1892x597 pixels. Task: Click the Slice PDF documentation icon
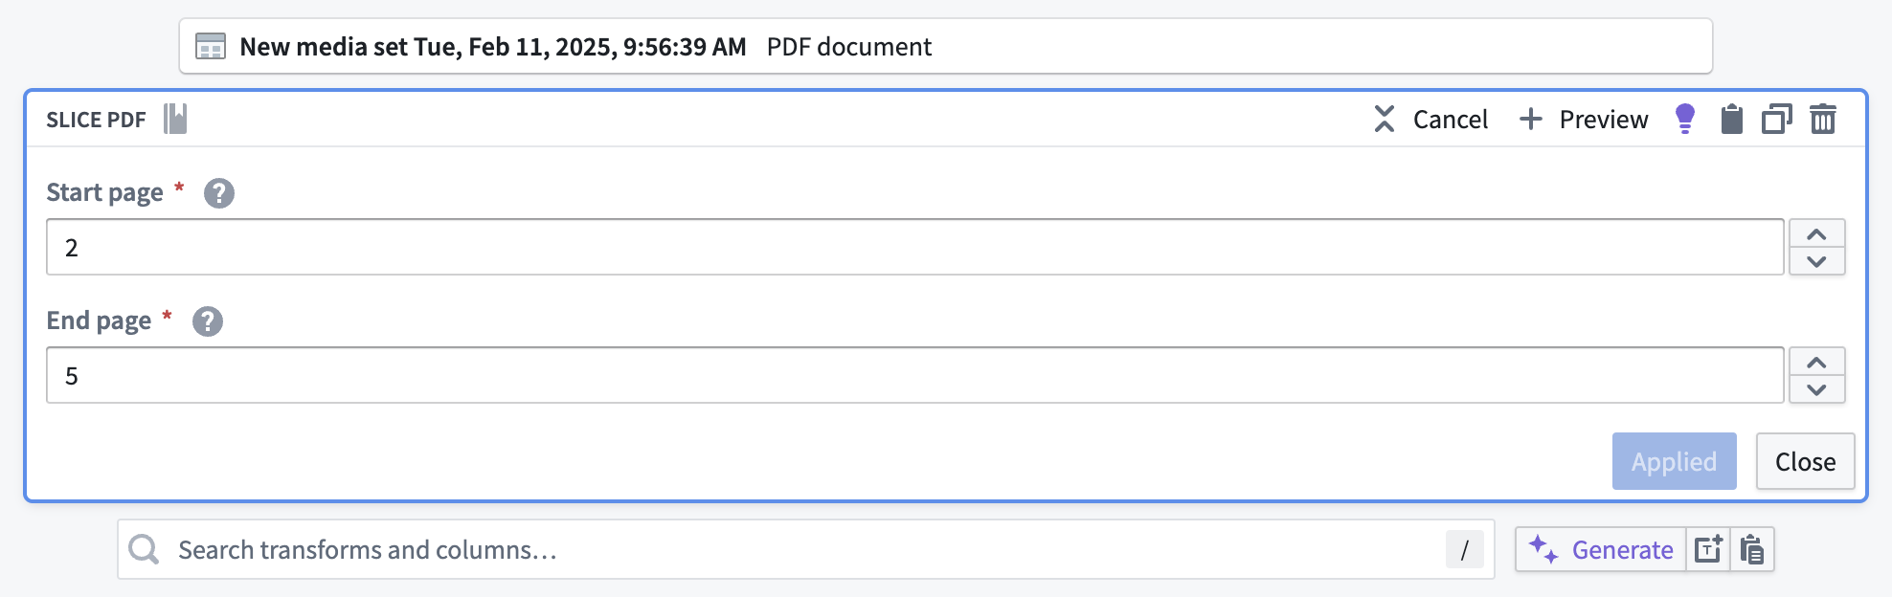tap(175, 119)
